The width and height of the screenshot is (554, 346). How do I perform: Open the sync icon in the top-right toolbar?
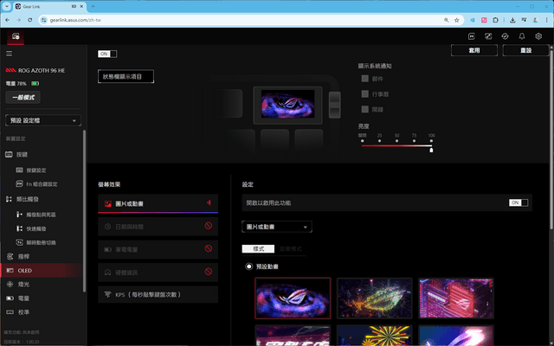click(x=505, y=36)
